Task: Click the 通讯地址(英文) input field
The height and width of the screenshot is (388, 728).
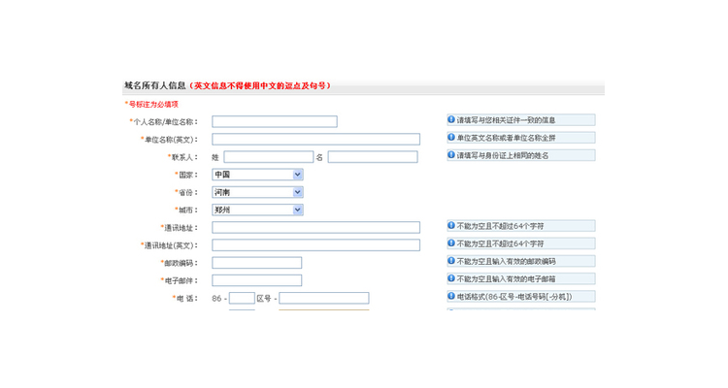Action: coord(315,245)
